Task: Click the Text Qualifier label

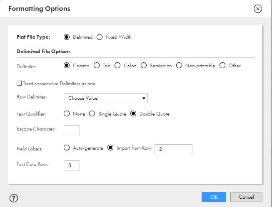Action: (x=31, y=114)
